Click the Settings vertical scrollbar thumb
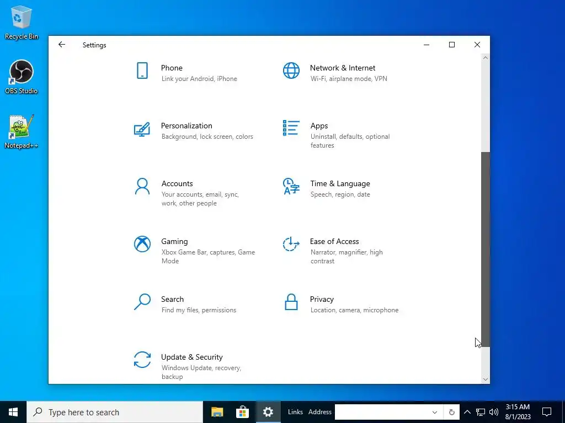Screen dimensions: 565x423 point(486,250)
